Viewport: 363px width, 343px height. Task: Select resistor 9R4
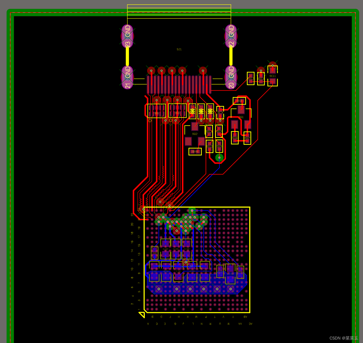point(195,152)
